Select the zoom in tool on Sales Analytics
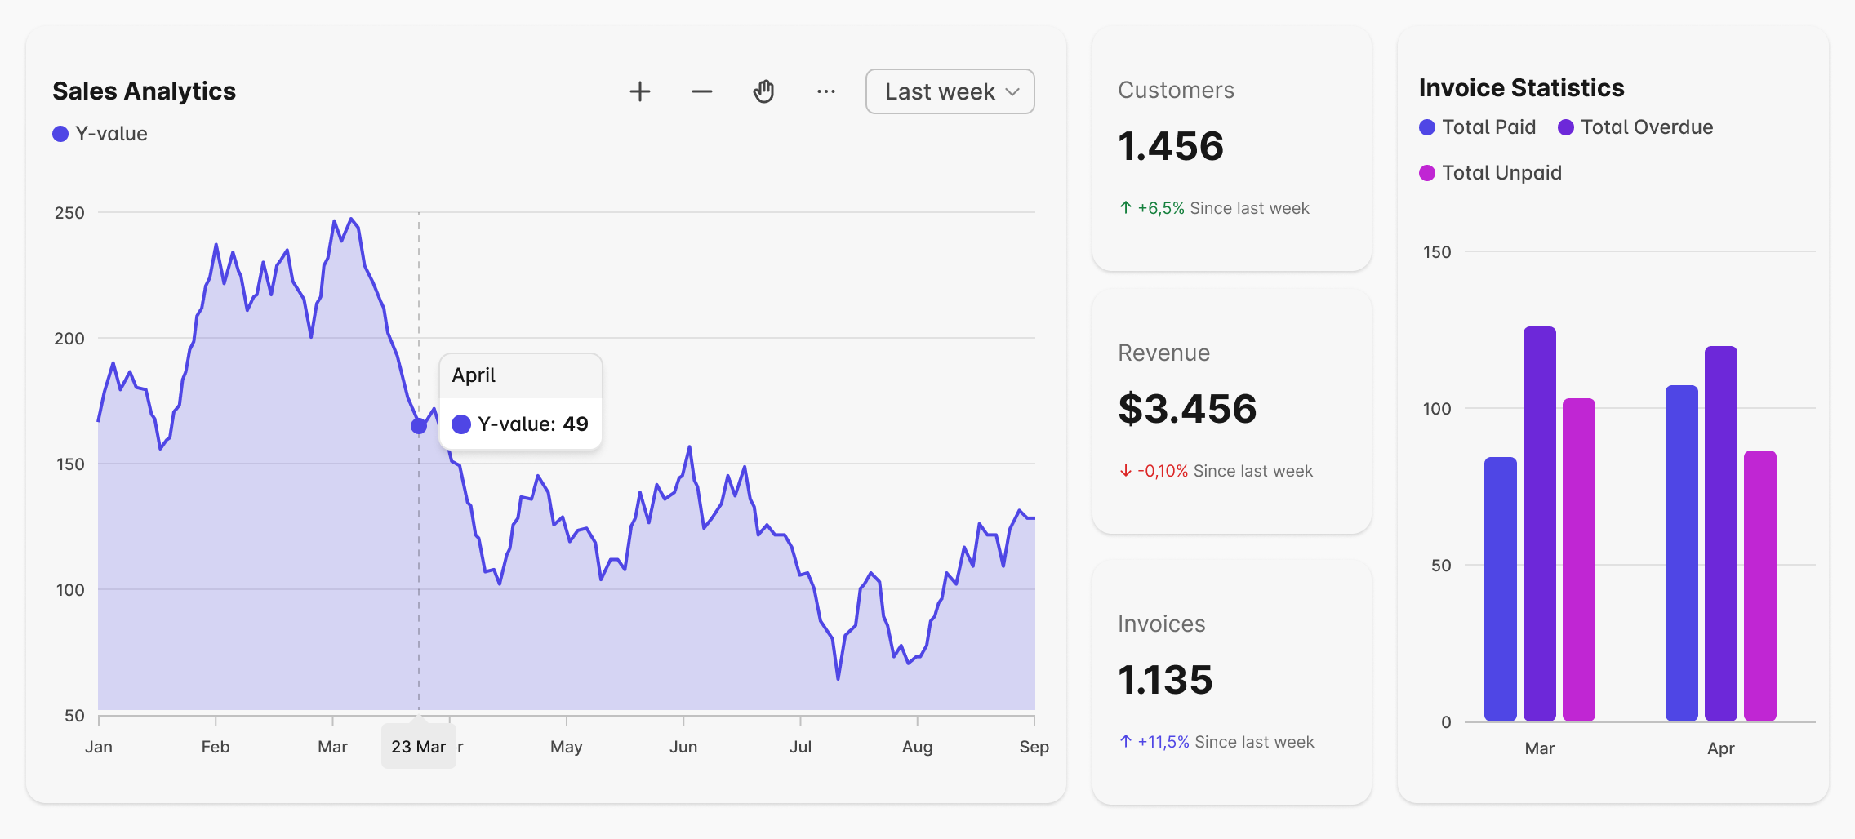This screenshot has height=839, width=1855. point(640,91)
